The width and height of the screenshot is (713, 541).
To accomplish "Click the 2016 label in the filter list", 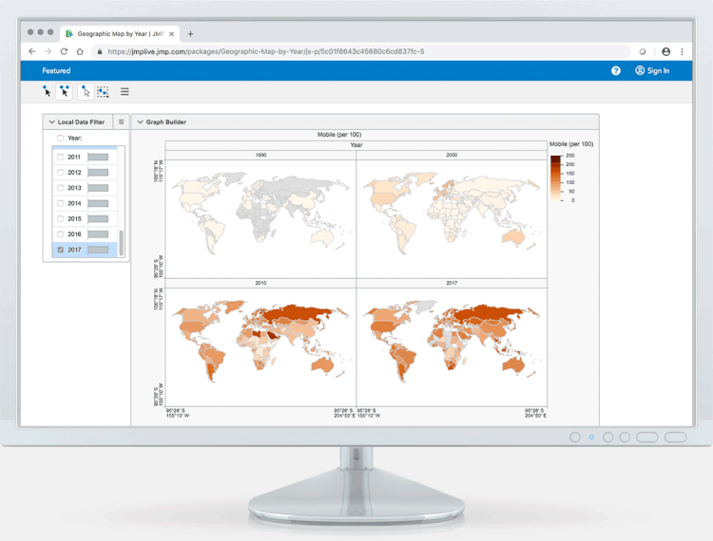I will (74, 234).
